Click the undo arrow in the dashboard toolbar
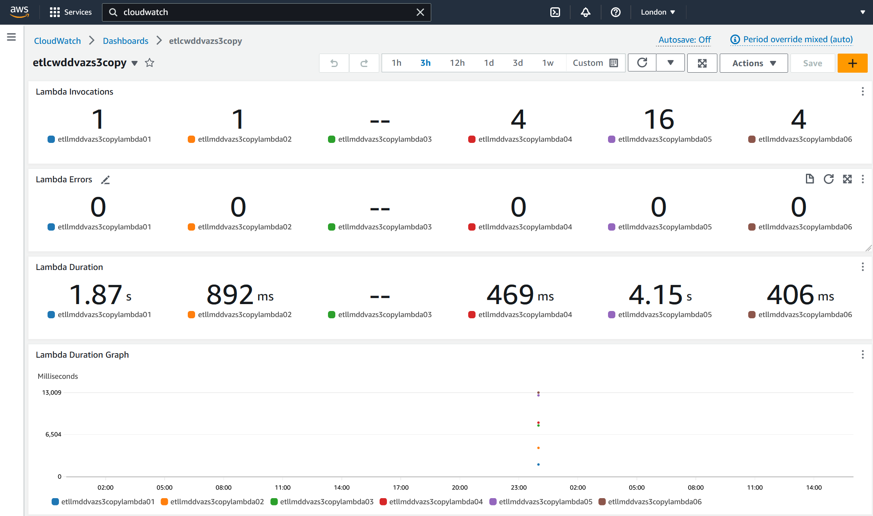 tap(334, 63)
